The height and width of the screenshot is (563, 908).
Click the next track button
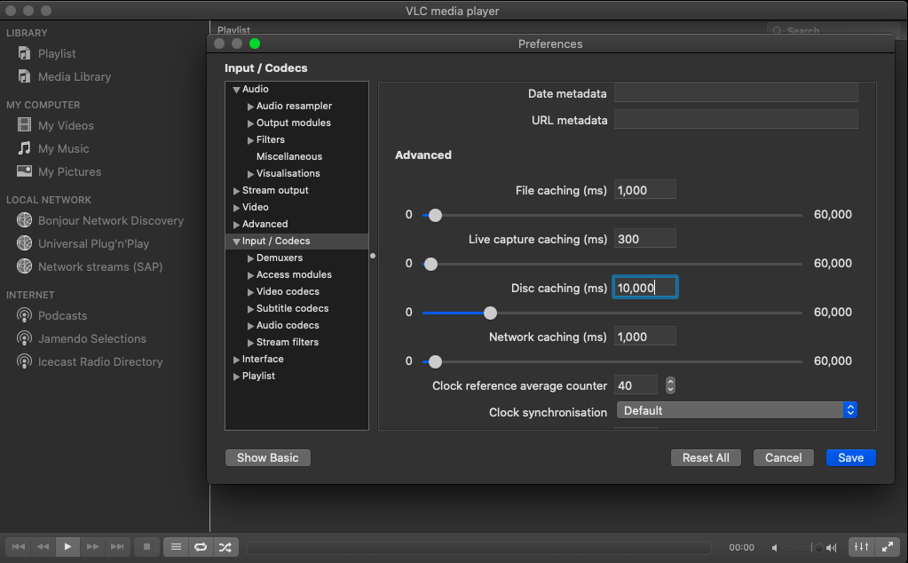117,547
